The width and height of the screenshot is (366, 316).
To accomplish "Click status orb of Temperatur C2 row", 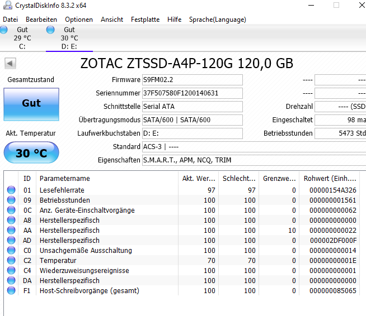I will coord(11,260).
